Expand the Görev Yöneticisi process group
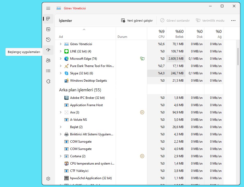Image resolution: width=244 pixels, height=187 pixels. (x=60, y=44)
